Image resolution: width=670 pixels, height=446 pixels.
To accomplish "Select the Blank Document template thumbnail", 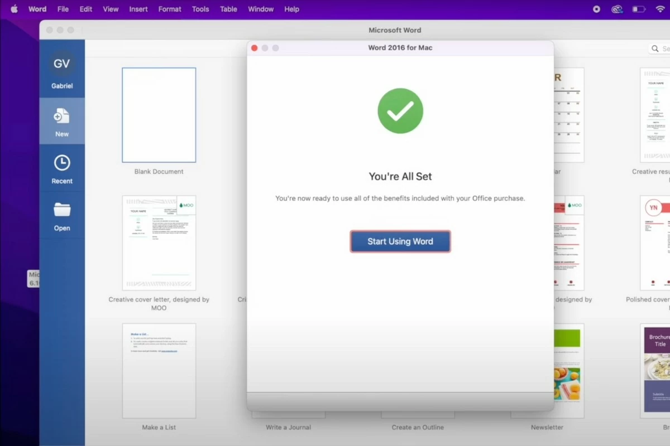I will pos(159,115).
